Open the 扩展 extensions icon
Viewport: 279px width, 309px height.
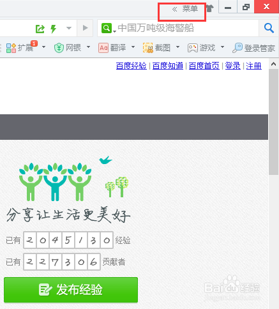coord(11,48)
